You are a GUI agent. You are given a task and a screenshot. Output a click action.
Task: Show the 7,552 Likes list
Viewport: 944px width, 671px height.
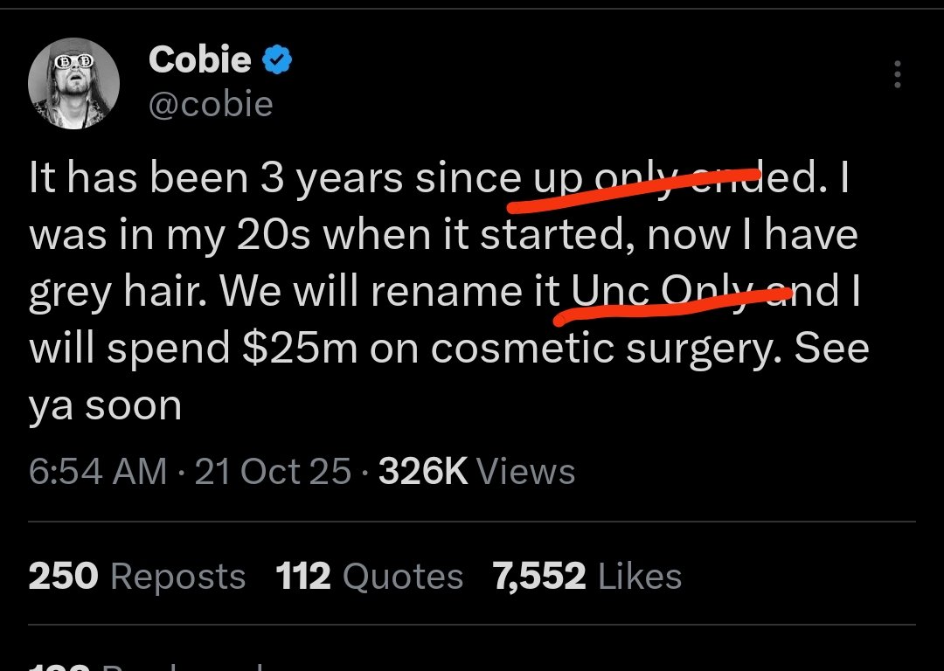coord(587,577)
